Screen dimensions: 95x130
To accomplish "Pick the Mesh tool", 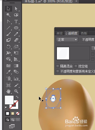I will click(8, 66).
